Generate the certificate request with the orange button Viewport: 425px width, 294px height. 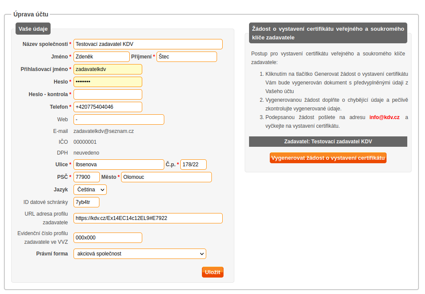pos(328,158)
